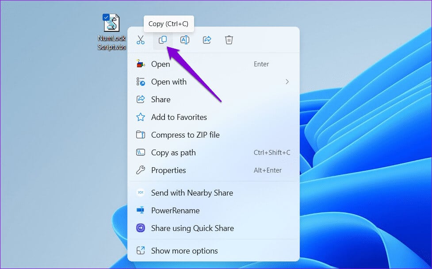Image resolution: width=432 pixels, height=269 pixels.
Task: Toggle the checkbox on NumLock Script.vbs icon
Action: 106,17
